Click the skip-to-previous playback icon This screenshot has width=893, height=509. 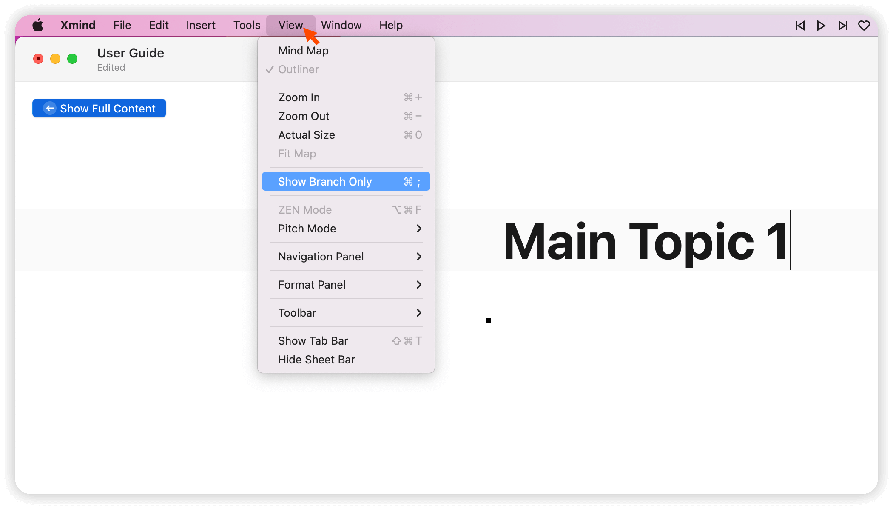tap(800, 26)
